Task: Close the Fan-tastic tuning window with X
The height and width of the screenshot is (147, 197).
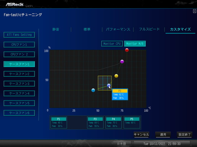Action: [194, 11]
